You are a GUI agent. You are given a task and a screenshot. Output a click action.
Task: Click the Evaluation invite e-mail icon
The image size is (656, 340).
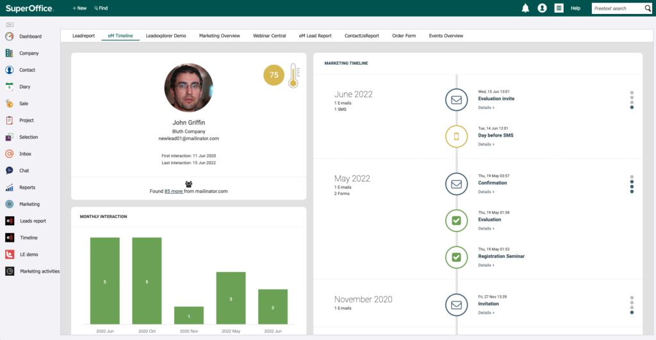pyautogui.click(x=456, y=99)
